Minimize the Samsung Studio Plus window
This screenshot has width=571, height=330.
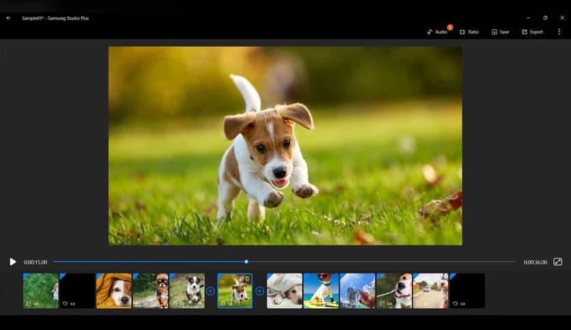pos(528,18)
